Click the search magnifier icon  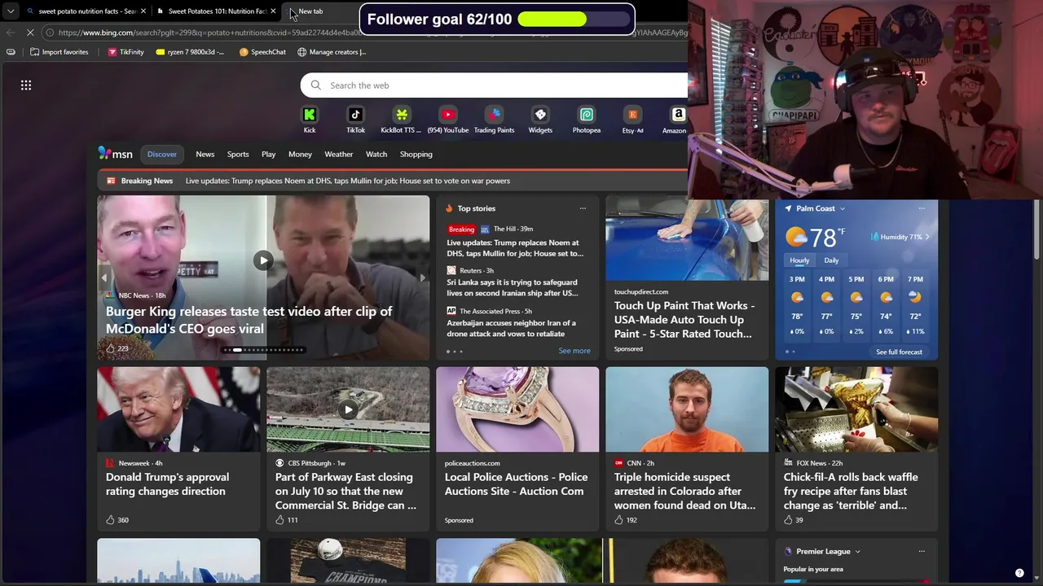[x=315, y=85]
